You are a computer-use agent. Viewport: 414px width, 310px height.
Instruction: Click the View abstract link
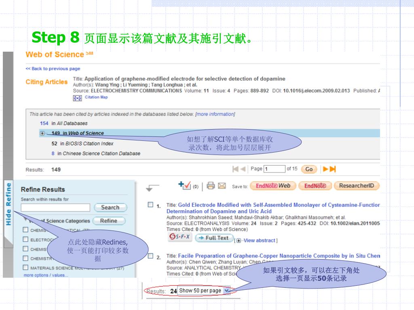(259, 241)
